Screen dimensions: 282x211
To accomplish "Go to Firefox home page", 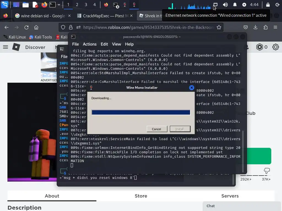I will point(36,27).
